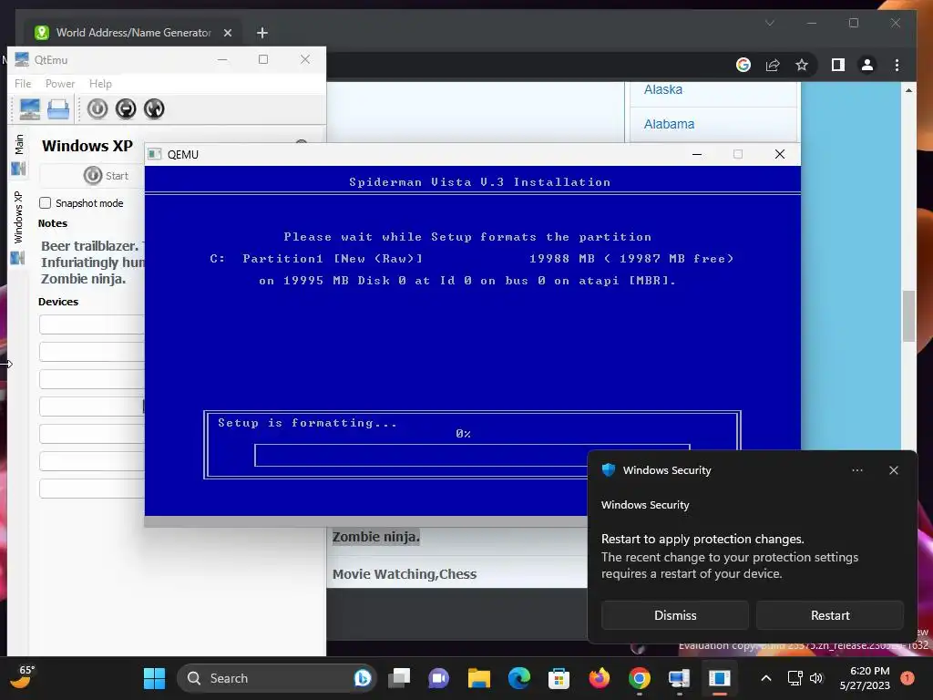This screenshot has width=933, height=700.
Task: Open the Chrome three-dot menu
Action: click(897, 65)
